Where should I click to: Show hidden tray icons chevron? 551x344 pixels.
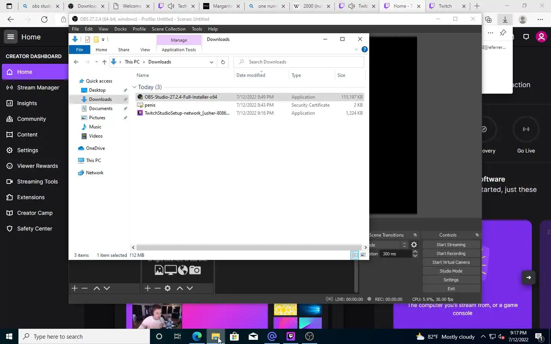[483, 336]
